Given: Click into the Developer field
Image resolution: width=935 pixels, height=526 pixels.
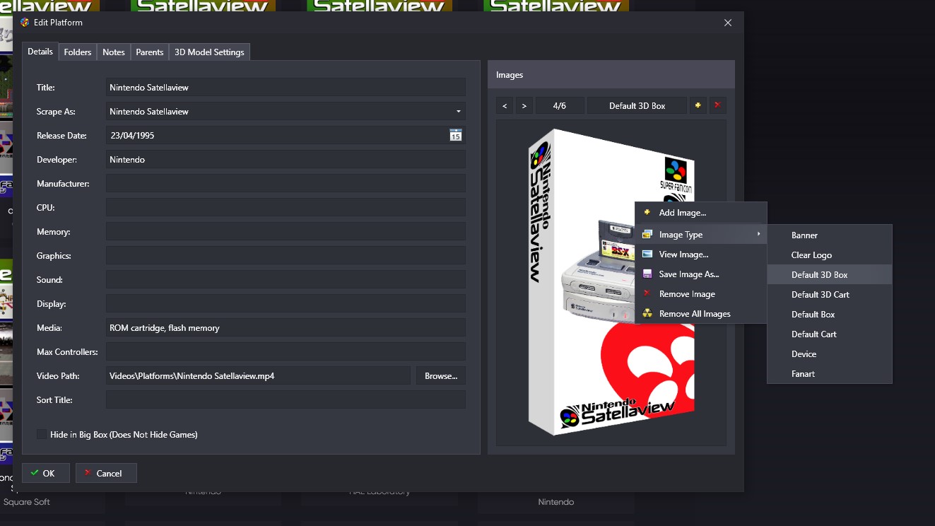Looking at the screenshot, I should 286,159.
